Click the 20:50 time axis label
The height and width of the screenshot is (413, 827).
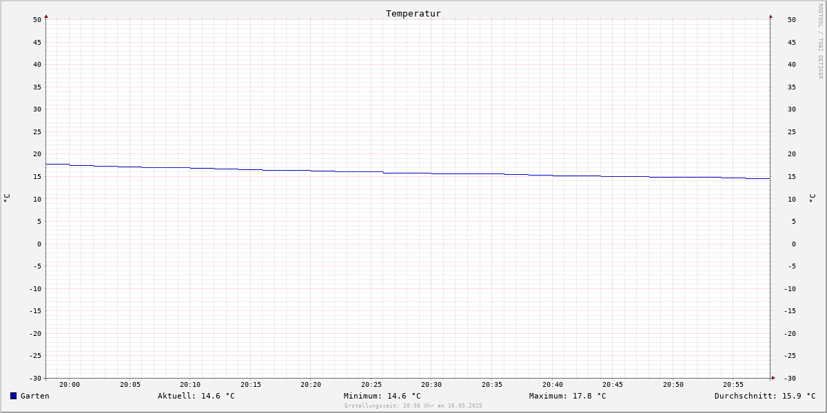click(673, 385)
